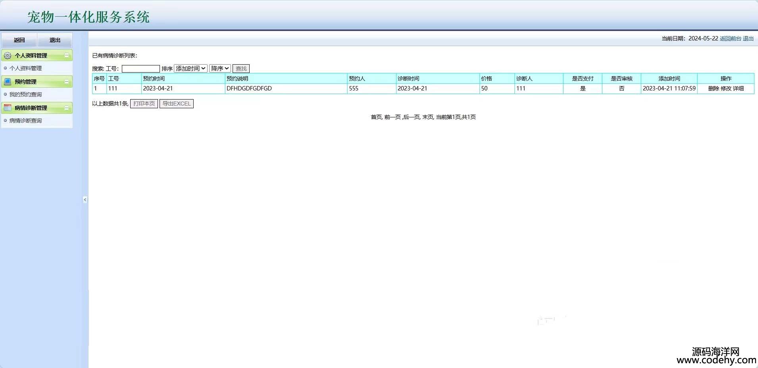Screen dimensions: 758x368
Task: Click the monitor icon beside 预约管理
Action: pyautogui.click(x=8, y=82)
